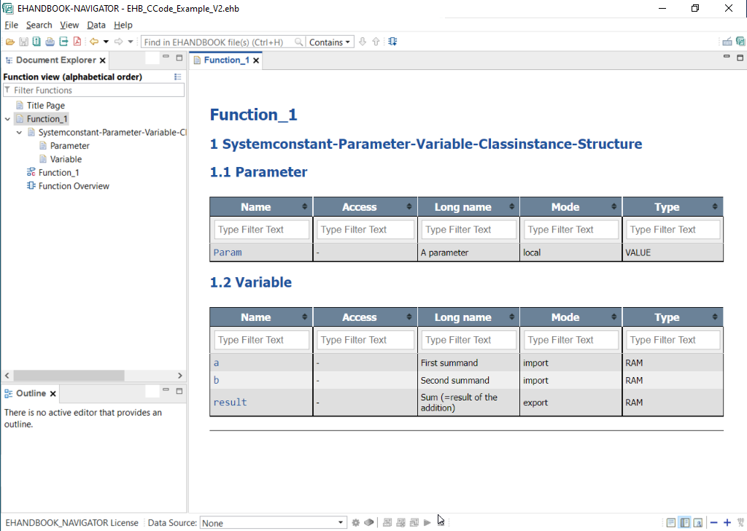Open the Contains search mode dropdown
The image size is (747, 531).
tap(330, 42)
